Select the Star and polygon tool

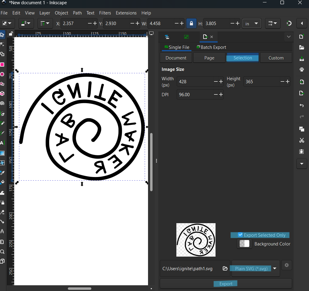click(2, 84)
